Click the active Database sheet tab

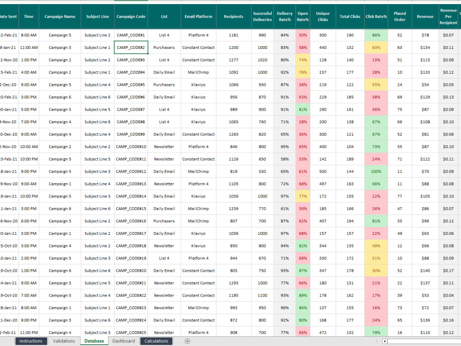pyautogui.click(x=94, y=341)
